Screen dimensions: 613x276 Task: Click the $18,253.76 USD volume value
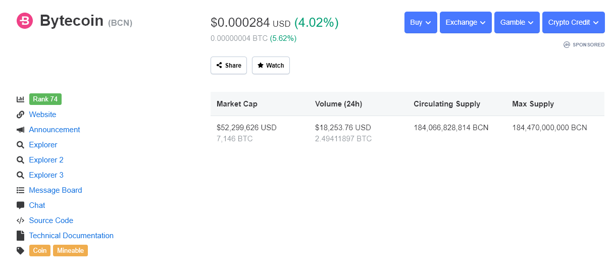[x=343, y=128]
